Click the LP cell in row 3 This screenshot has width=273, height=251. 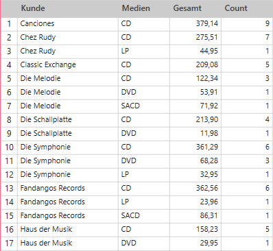(144, 51)
